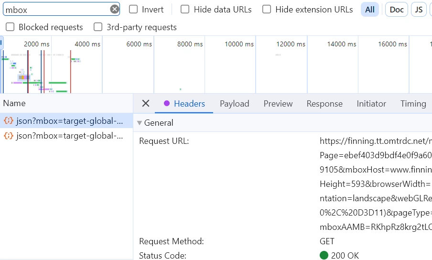
Task: Enable Hide data URLs checkbox
Action: [x=185, y=9]
